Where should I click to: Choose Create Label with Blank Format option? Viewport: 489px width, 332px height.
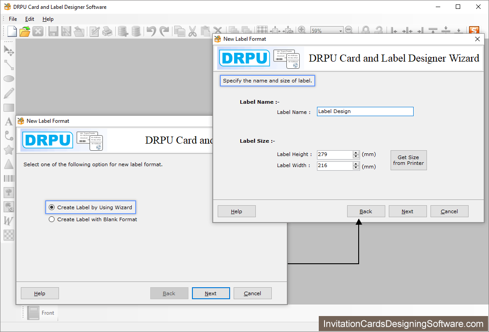(93, 219)
